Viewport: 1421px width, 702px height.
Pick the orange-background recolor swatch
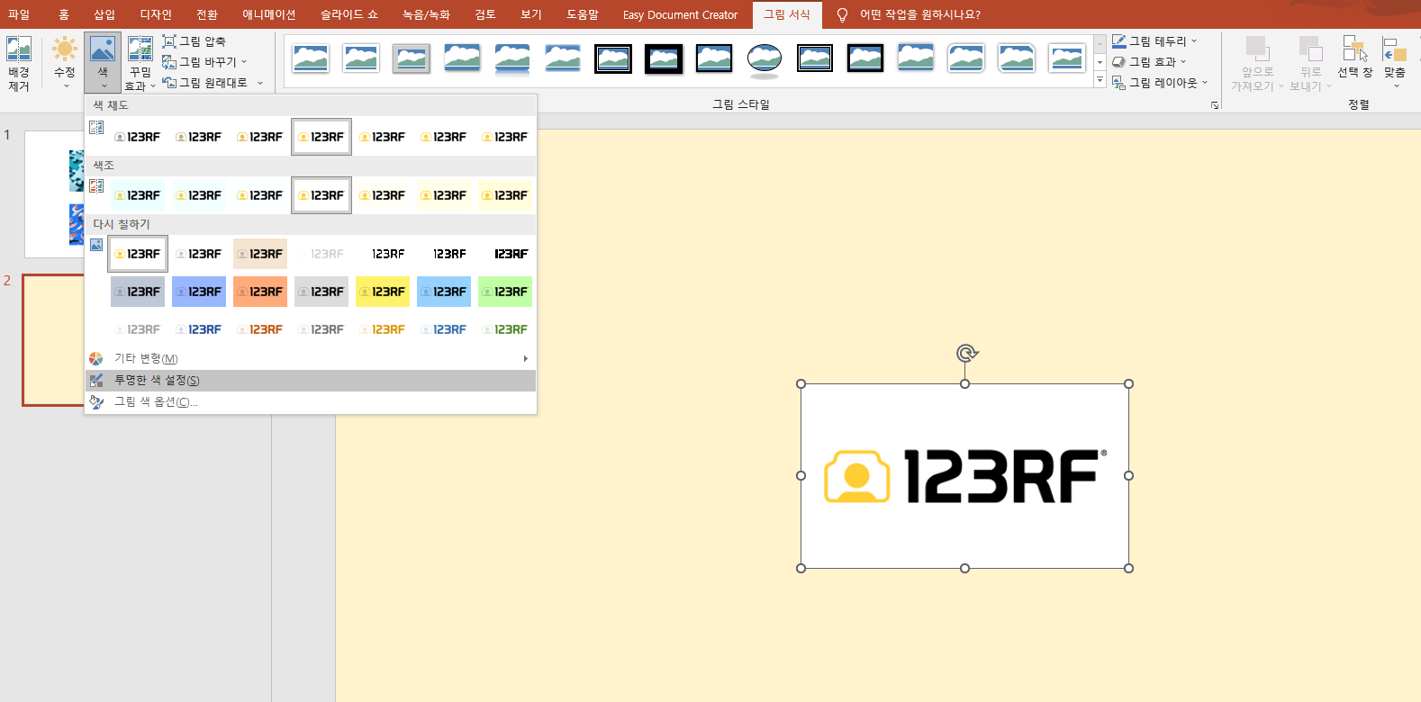click(260, 292)
